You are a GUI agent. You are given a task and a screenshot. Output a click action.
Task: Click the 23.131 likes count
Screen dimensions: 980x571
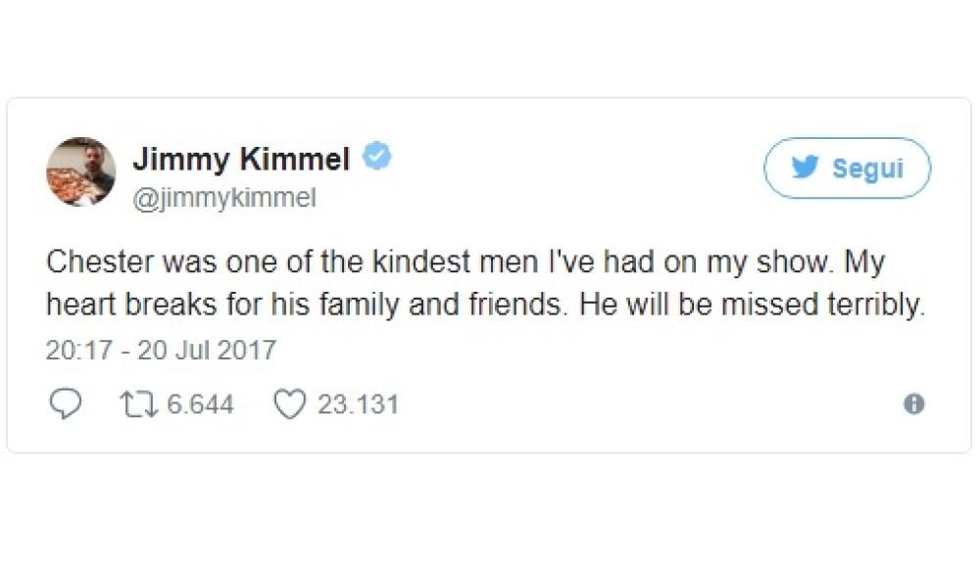pyautogui.click(x=358, y=404)
